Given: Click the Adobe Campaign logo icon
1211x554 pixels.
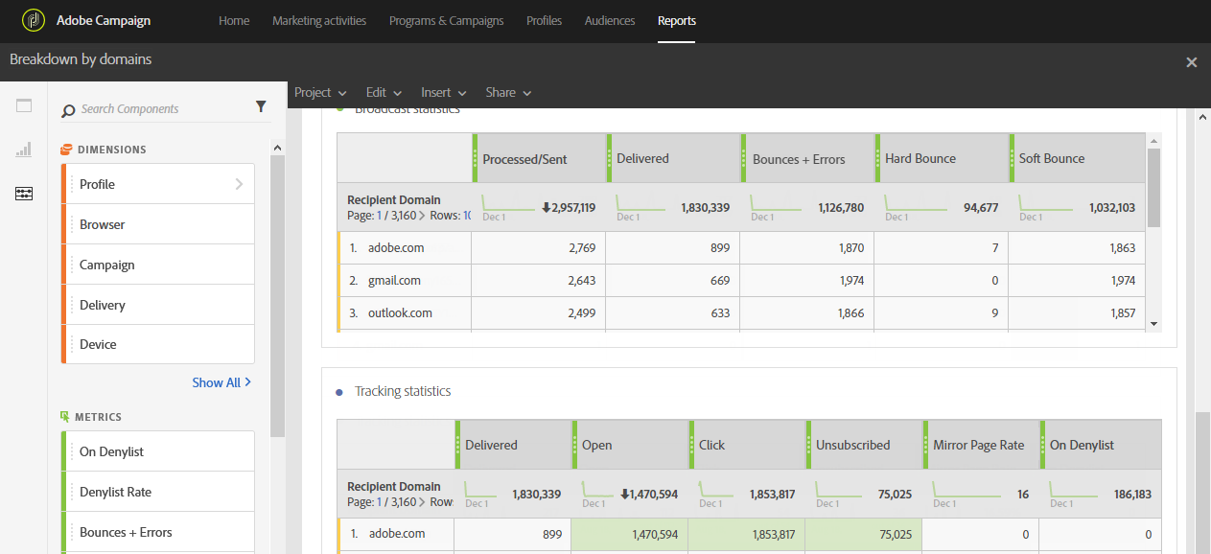Looking at the screenshot, I should [x=34, y=20].
